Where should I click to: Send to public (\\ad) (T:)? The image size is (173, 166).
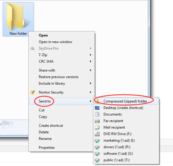(126, 160)
